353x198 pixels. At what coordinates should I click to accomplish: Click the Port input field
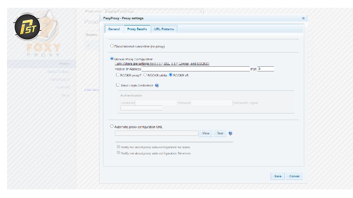click(266, 69)
